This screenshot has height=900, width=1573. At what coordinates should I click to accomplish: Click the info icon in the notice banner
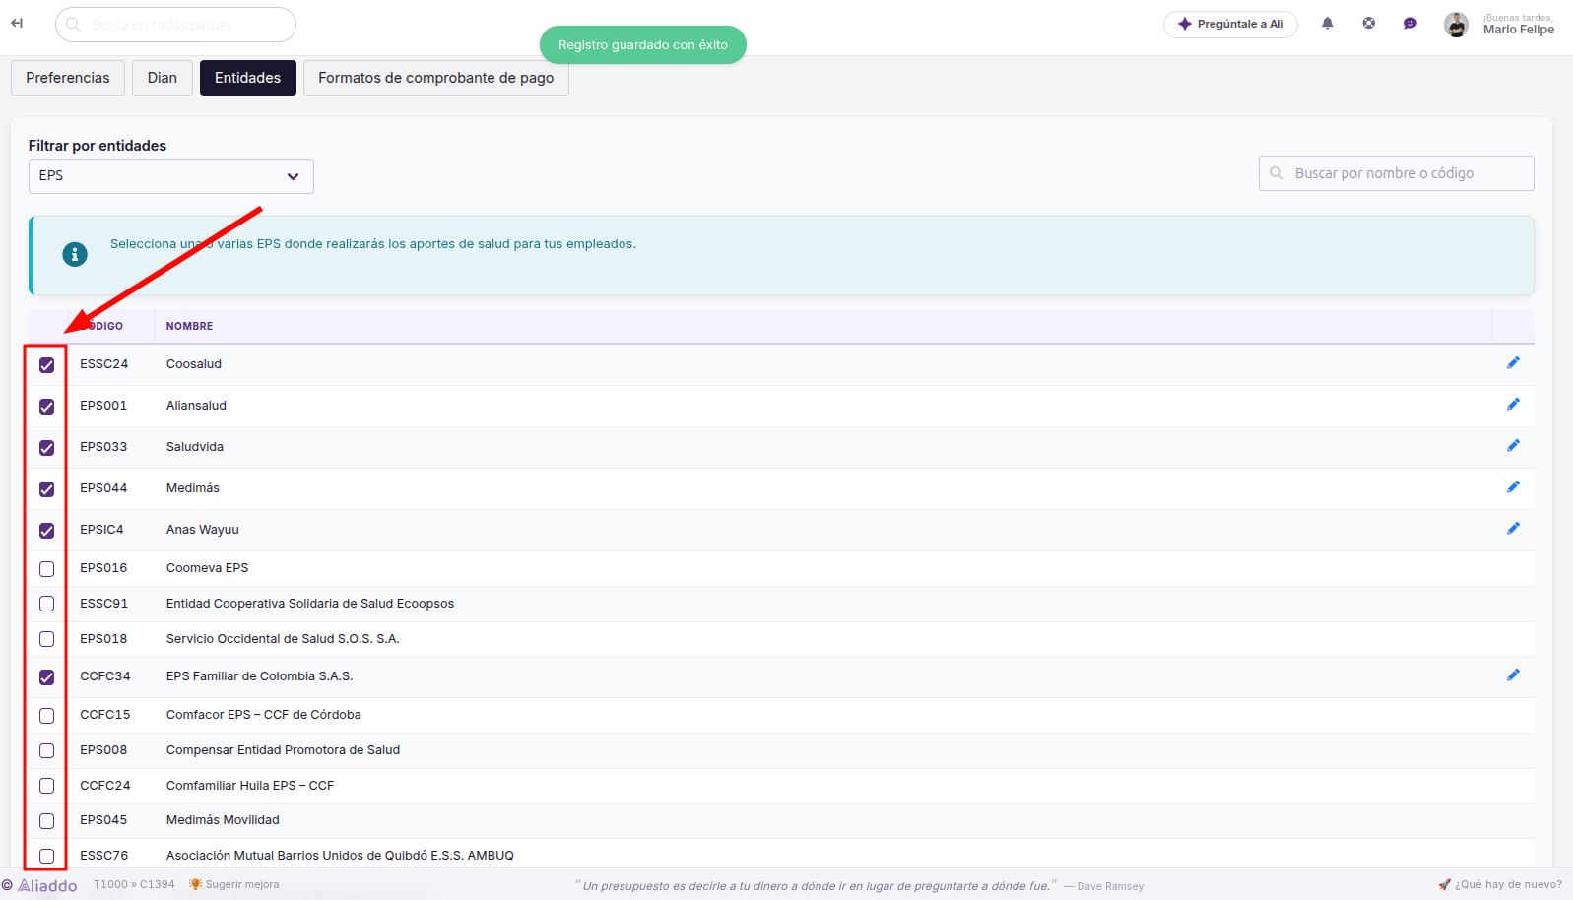click(x=75, y=254)
